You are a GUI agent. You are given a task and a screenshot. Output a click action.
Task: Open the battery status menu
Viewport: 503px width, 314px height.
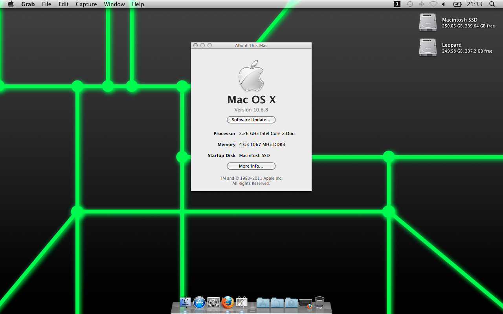457,4
